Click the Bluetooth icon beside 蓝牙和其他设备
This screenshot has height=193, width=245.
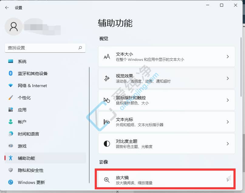tap(11, 73)
